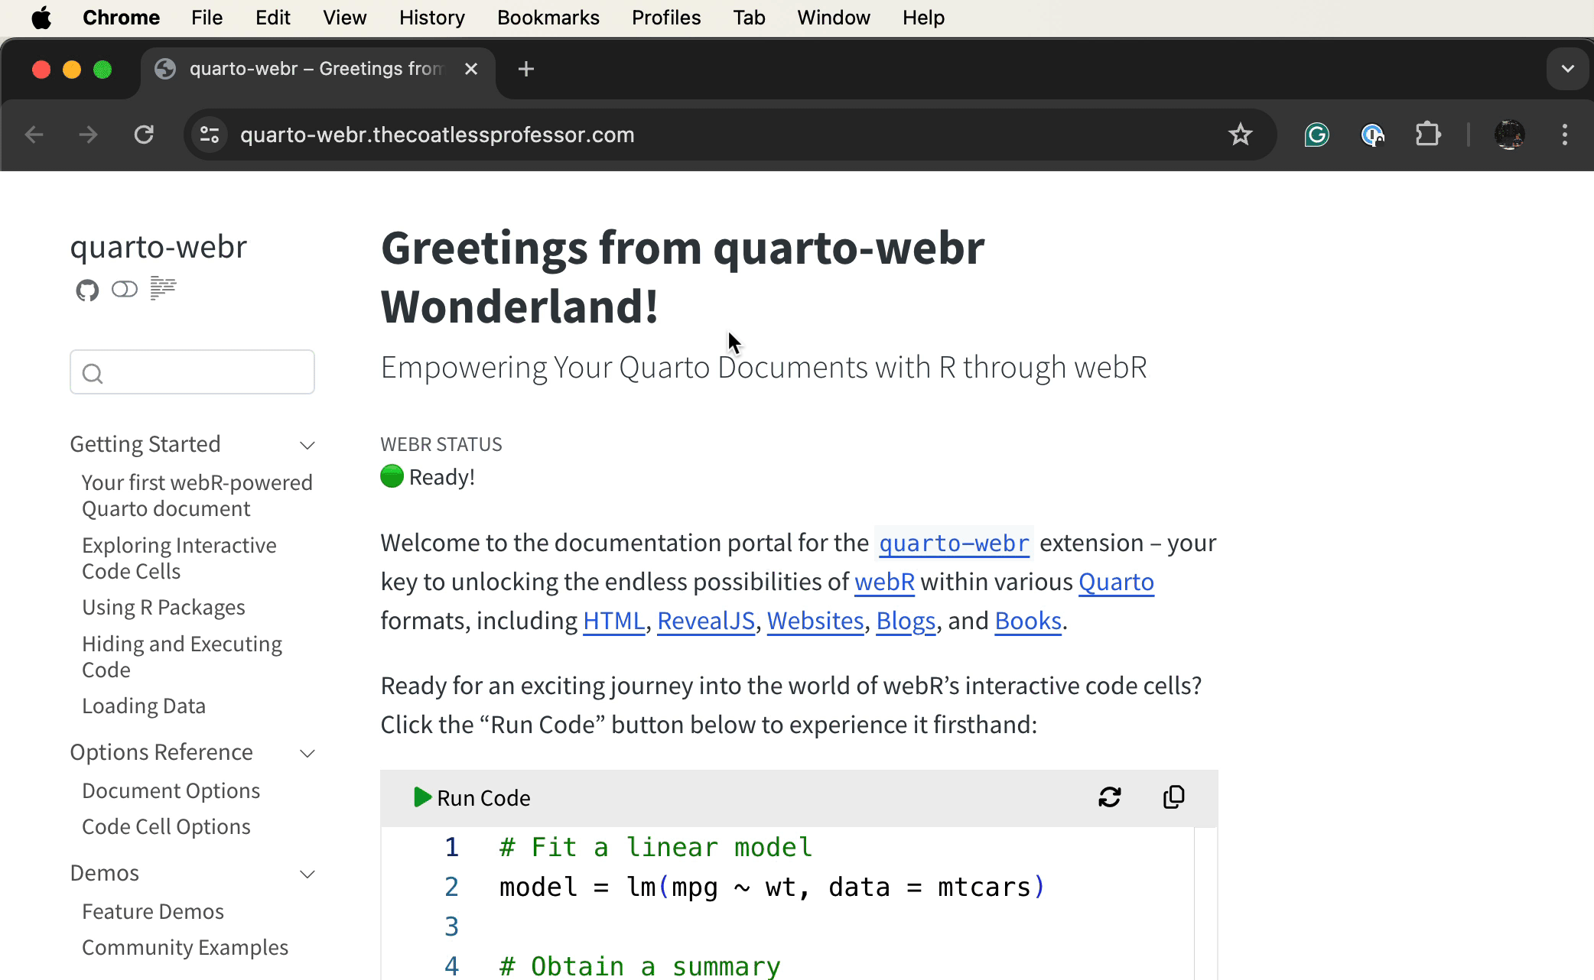1594x980 pixels.
Task: Click the Grammarly extension icon
Action: coord(1316,135)
